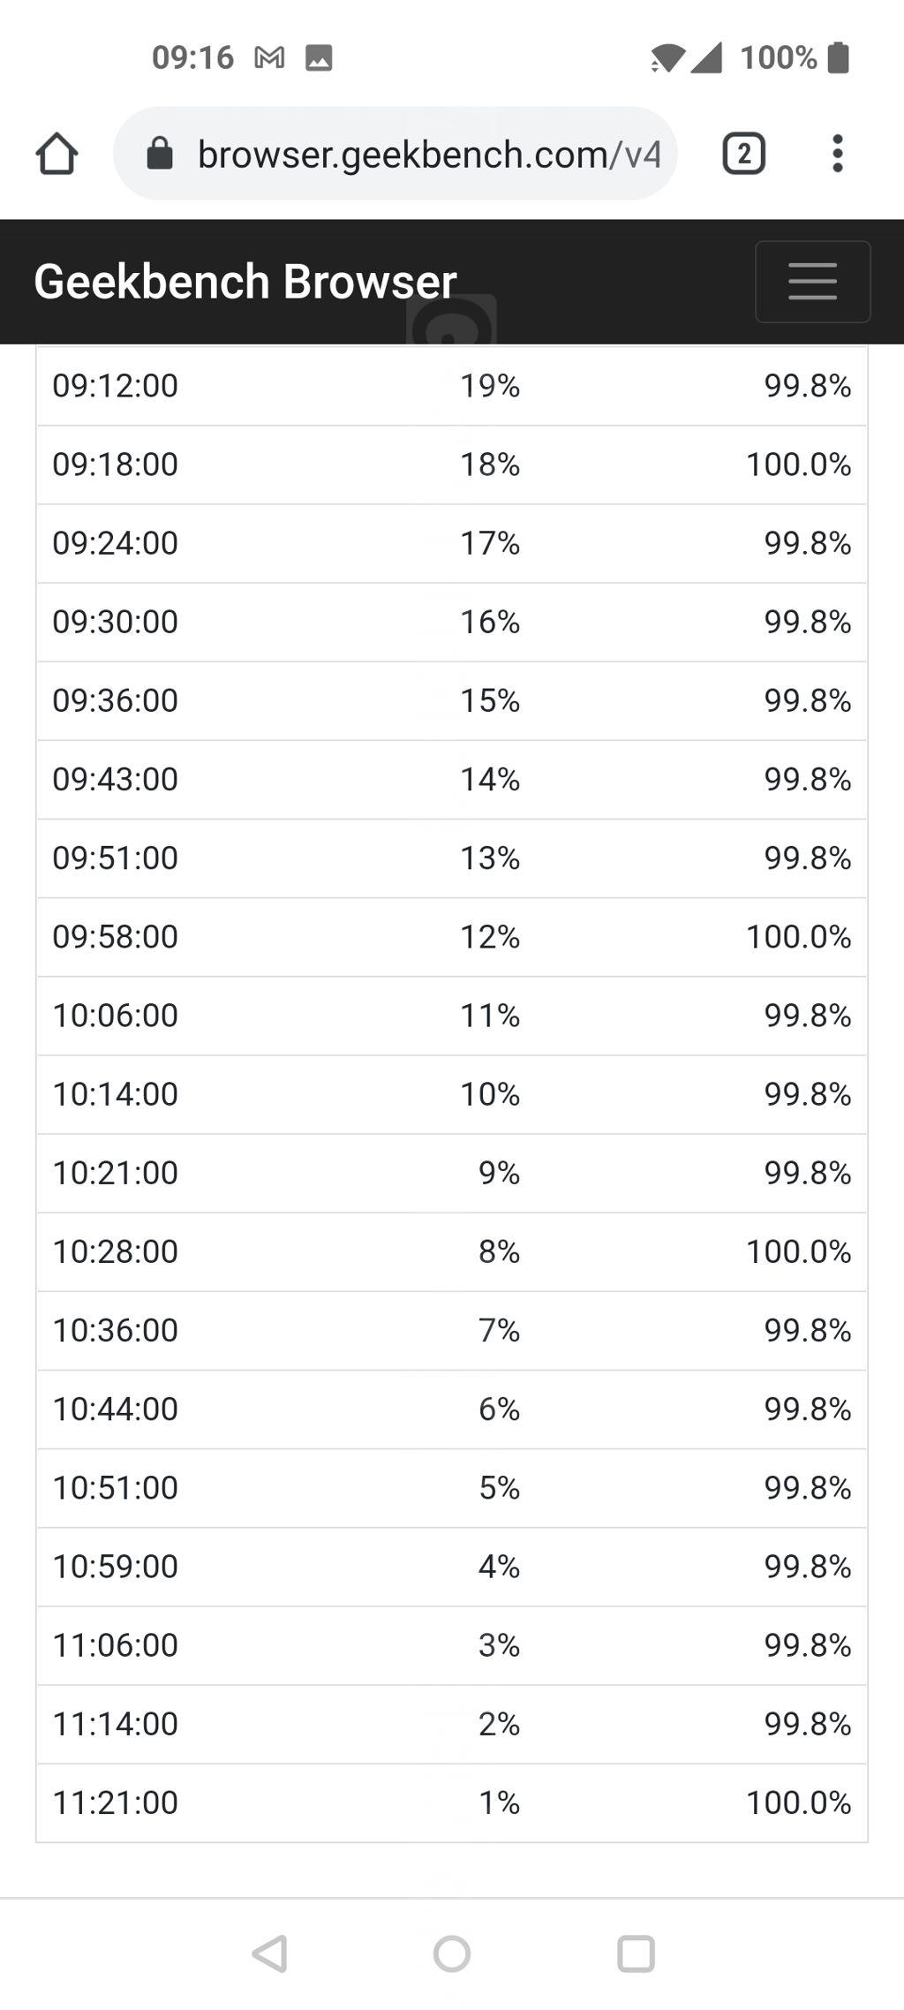Tap the battery icon in status bar
This screenshot has width=904, height=2010.
click(839, 57)
